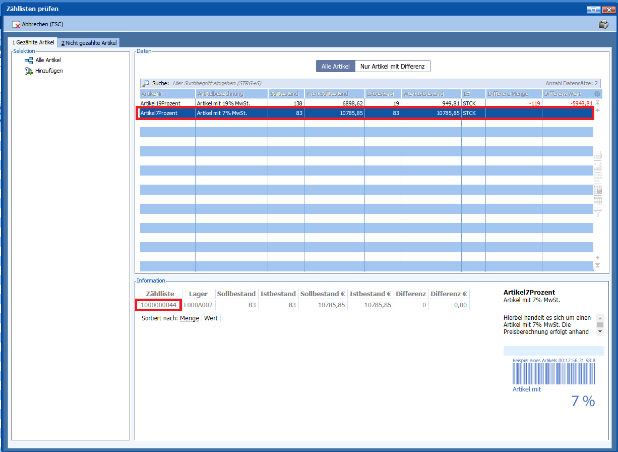Switch to Nicht gezählte Artikel tab

tap(89, 43)
